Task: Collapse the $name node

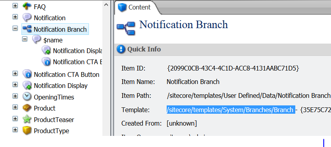Action: [25, 39]
